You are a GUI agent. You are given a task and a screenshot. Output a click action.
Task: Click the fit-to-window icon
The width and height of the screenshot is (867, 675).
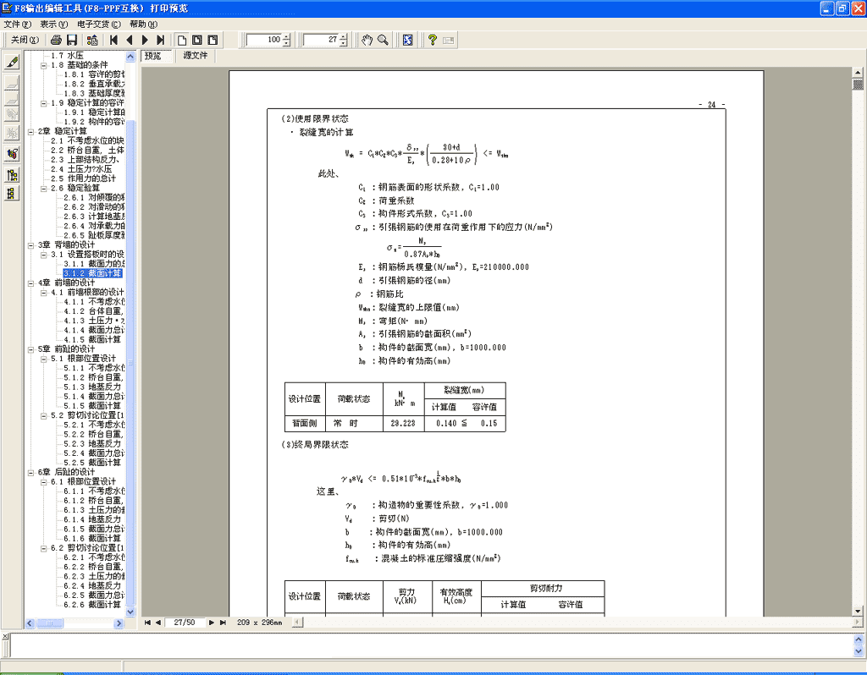407,40
